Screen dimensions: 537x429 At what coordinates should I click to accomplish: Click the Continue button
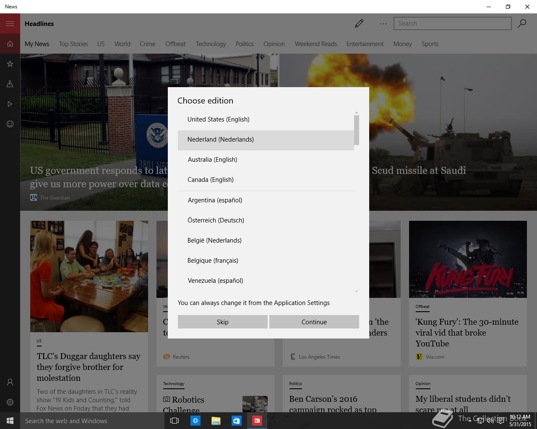tap(314, 322)
